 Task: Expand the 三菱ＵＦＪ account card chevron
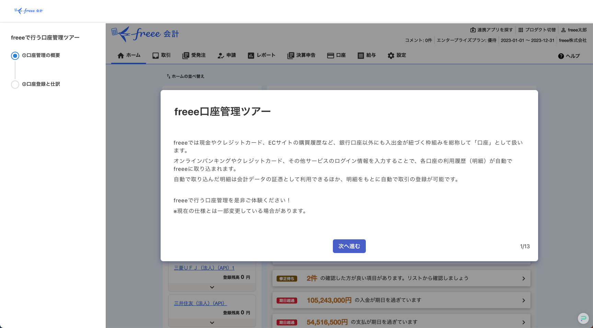[212, 287]
